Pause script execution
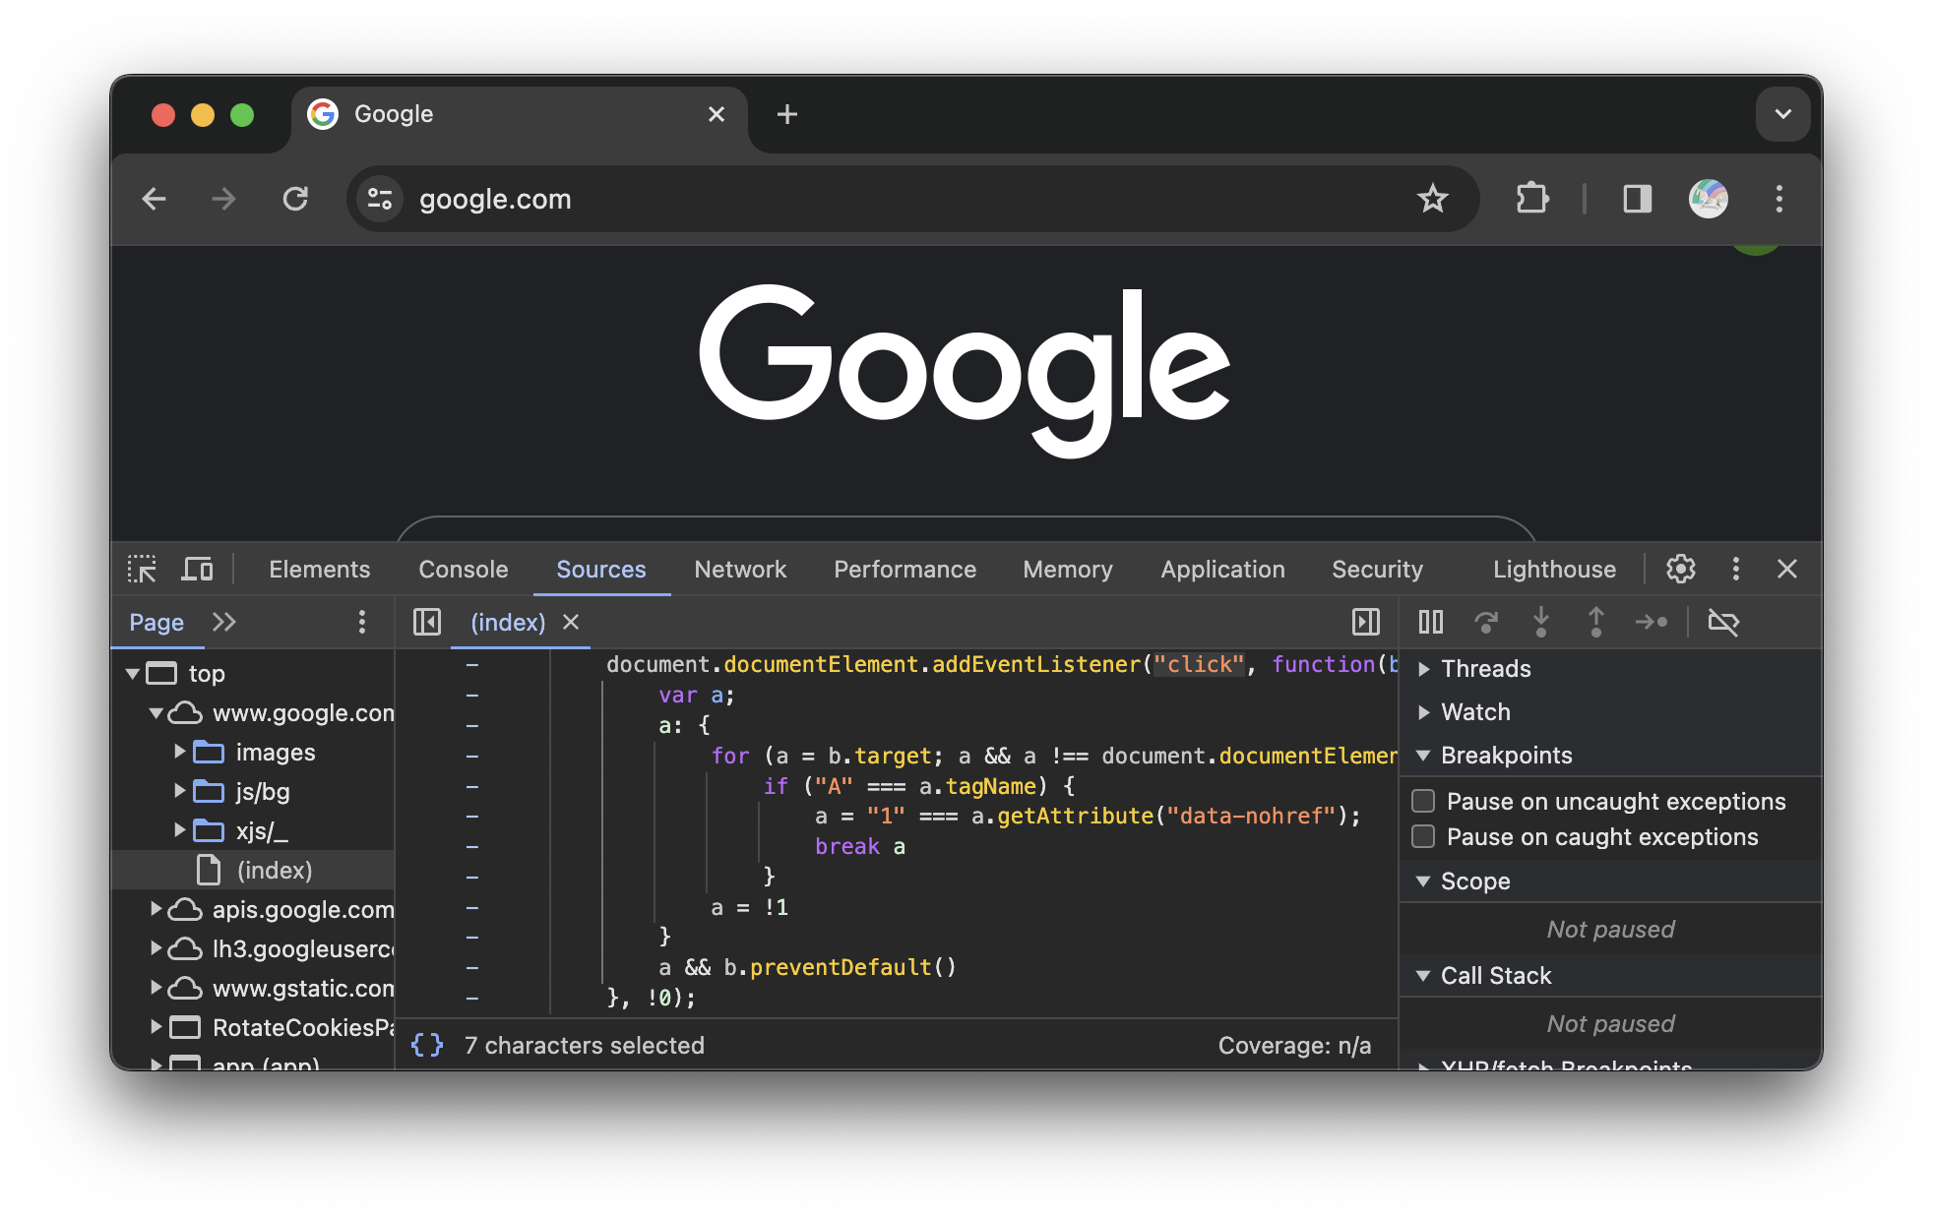 click(1431, 622)
